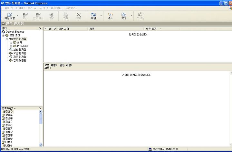Open the 보기(V) menu
232x152 pixels.
click(32, 8)
